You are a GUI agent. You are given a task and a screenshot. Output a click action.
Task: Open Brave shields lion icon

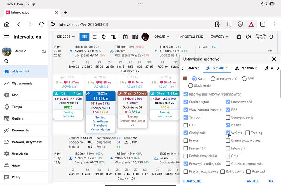point(240,24)
